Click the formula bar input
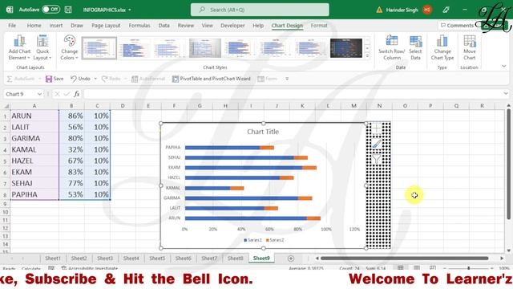Screen dimensions: 513x289 [x=293, y=94]
